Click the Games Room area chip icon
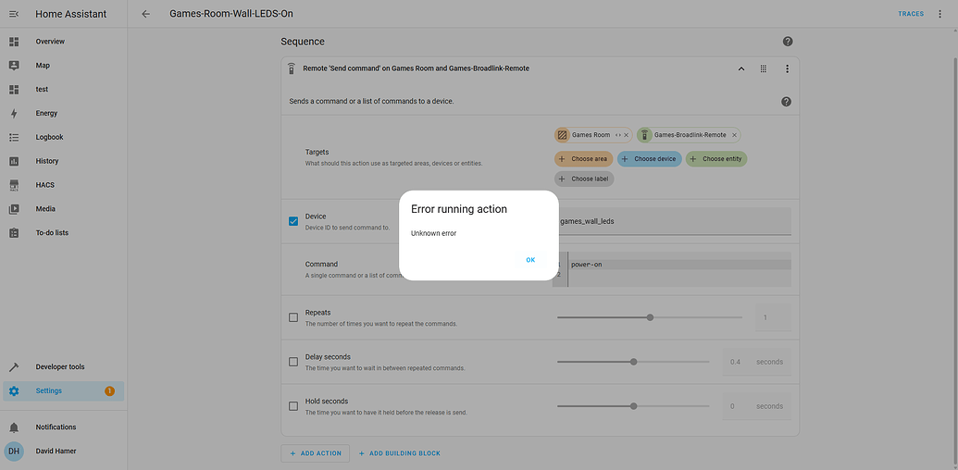Screen dimensions: 958x470 562,135
